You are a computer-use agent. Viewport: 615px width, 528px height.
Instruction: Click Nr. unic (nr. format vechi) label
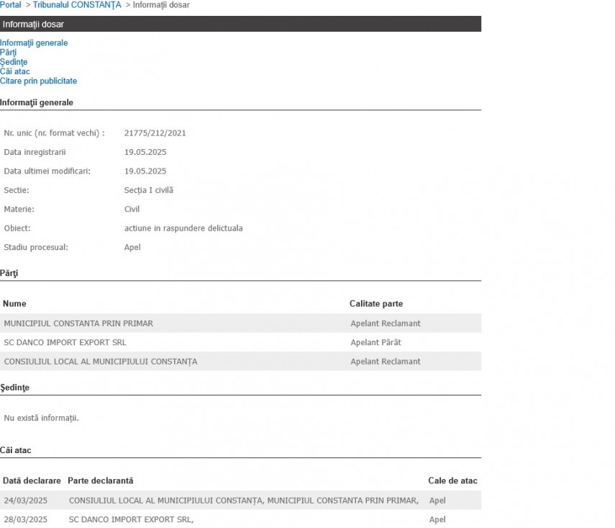54,133
